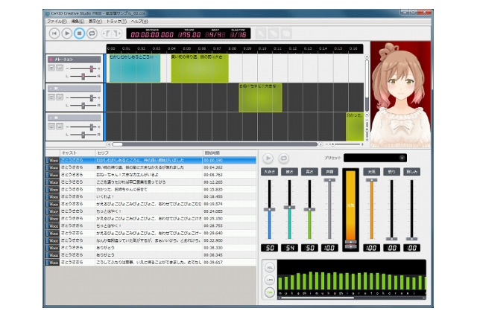Image resolution: width=477 pixels, height=317 pixels.
Task: Set the loop end marker button
Action: (x=117, y=33)
